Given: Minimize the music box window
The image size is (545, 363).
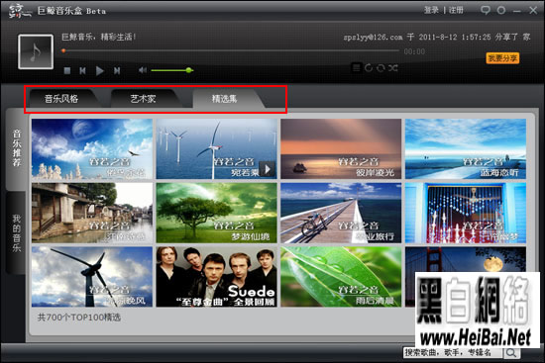Looking at the screenshot, I should (x=517, y=11).
